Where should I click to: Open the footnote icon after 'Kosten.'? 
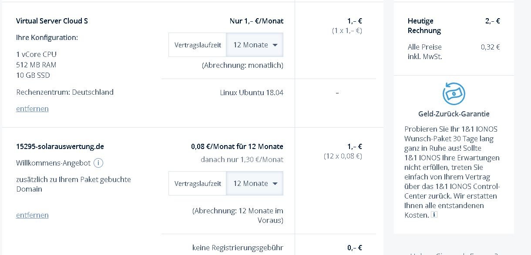(434, 215)
